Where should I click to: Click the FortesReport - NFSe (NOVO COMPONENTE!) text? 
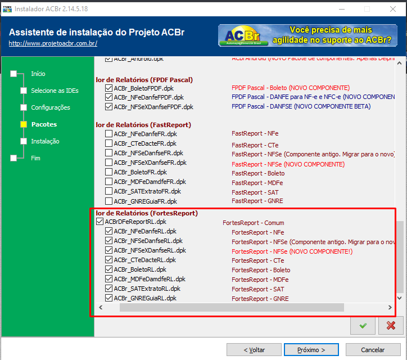pyautogui.click(x=292, y=251)
